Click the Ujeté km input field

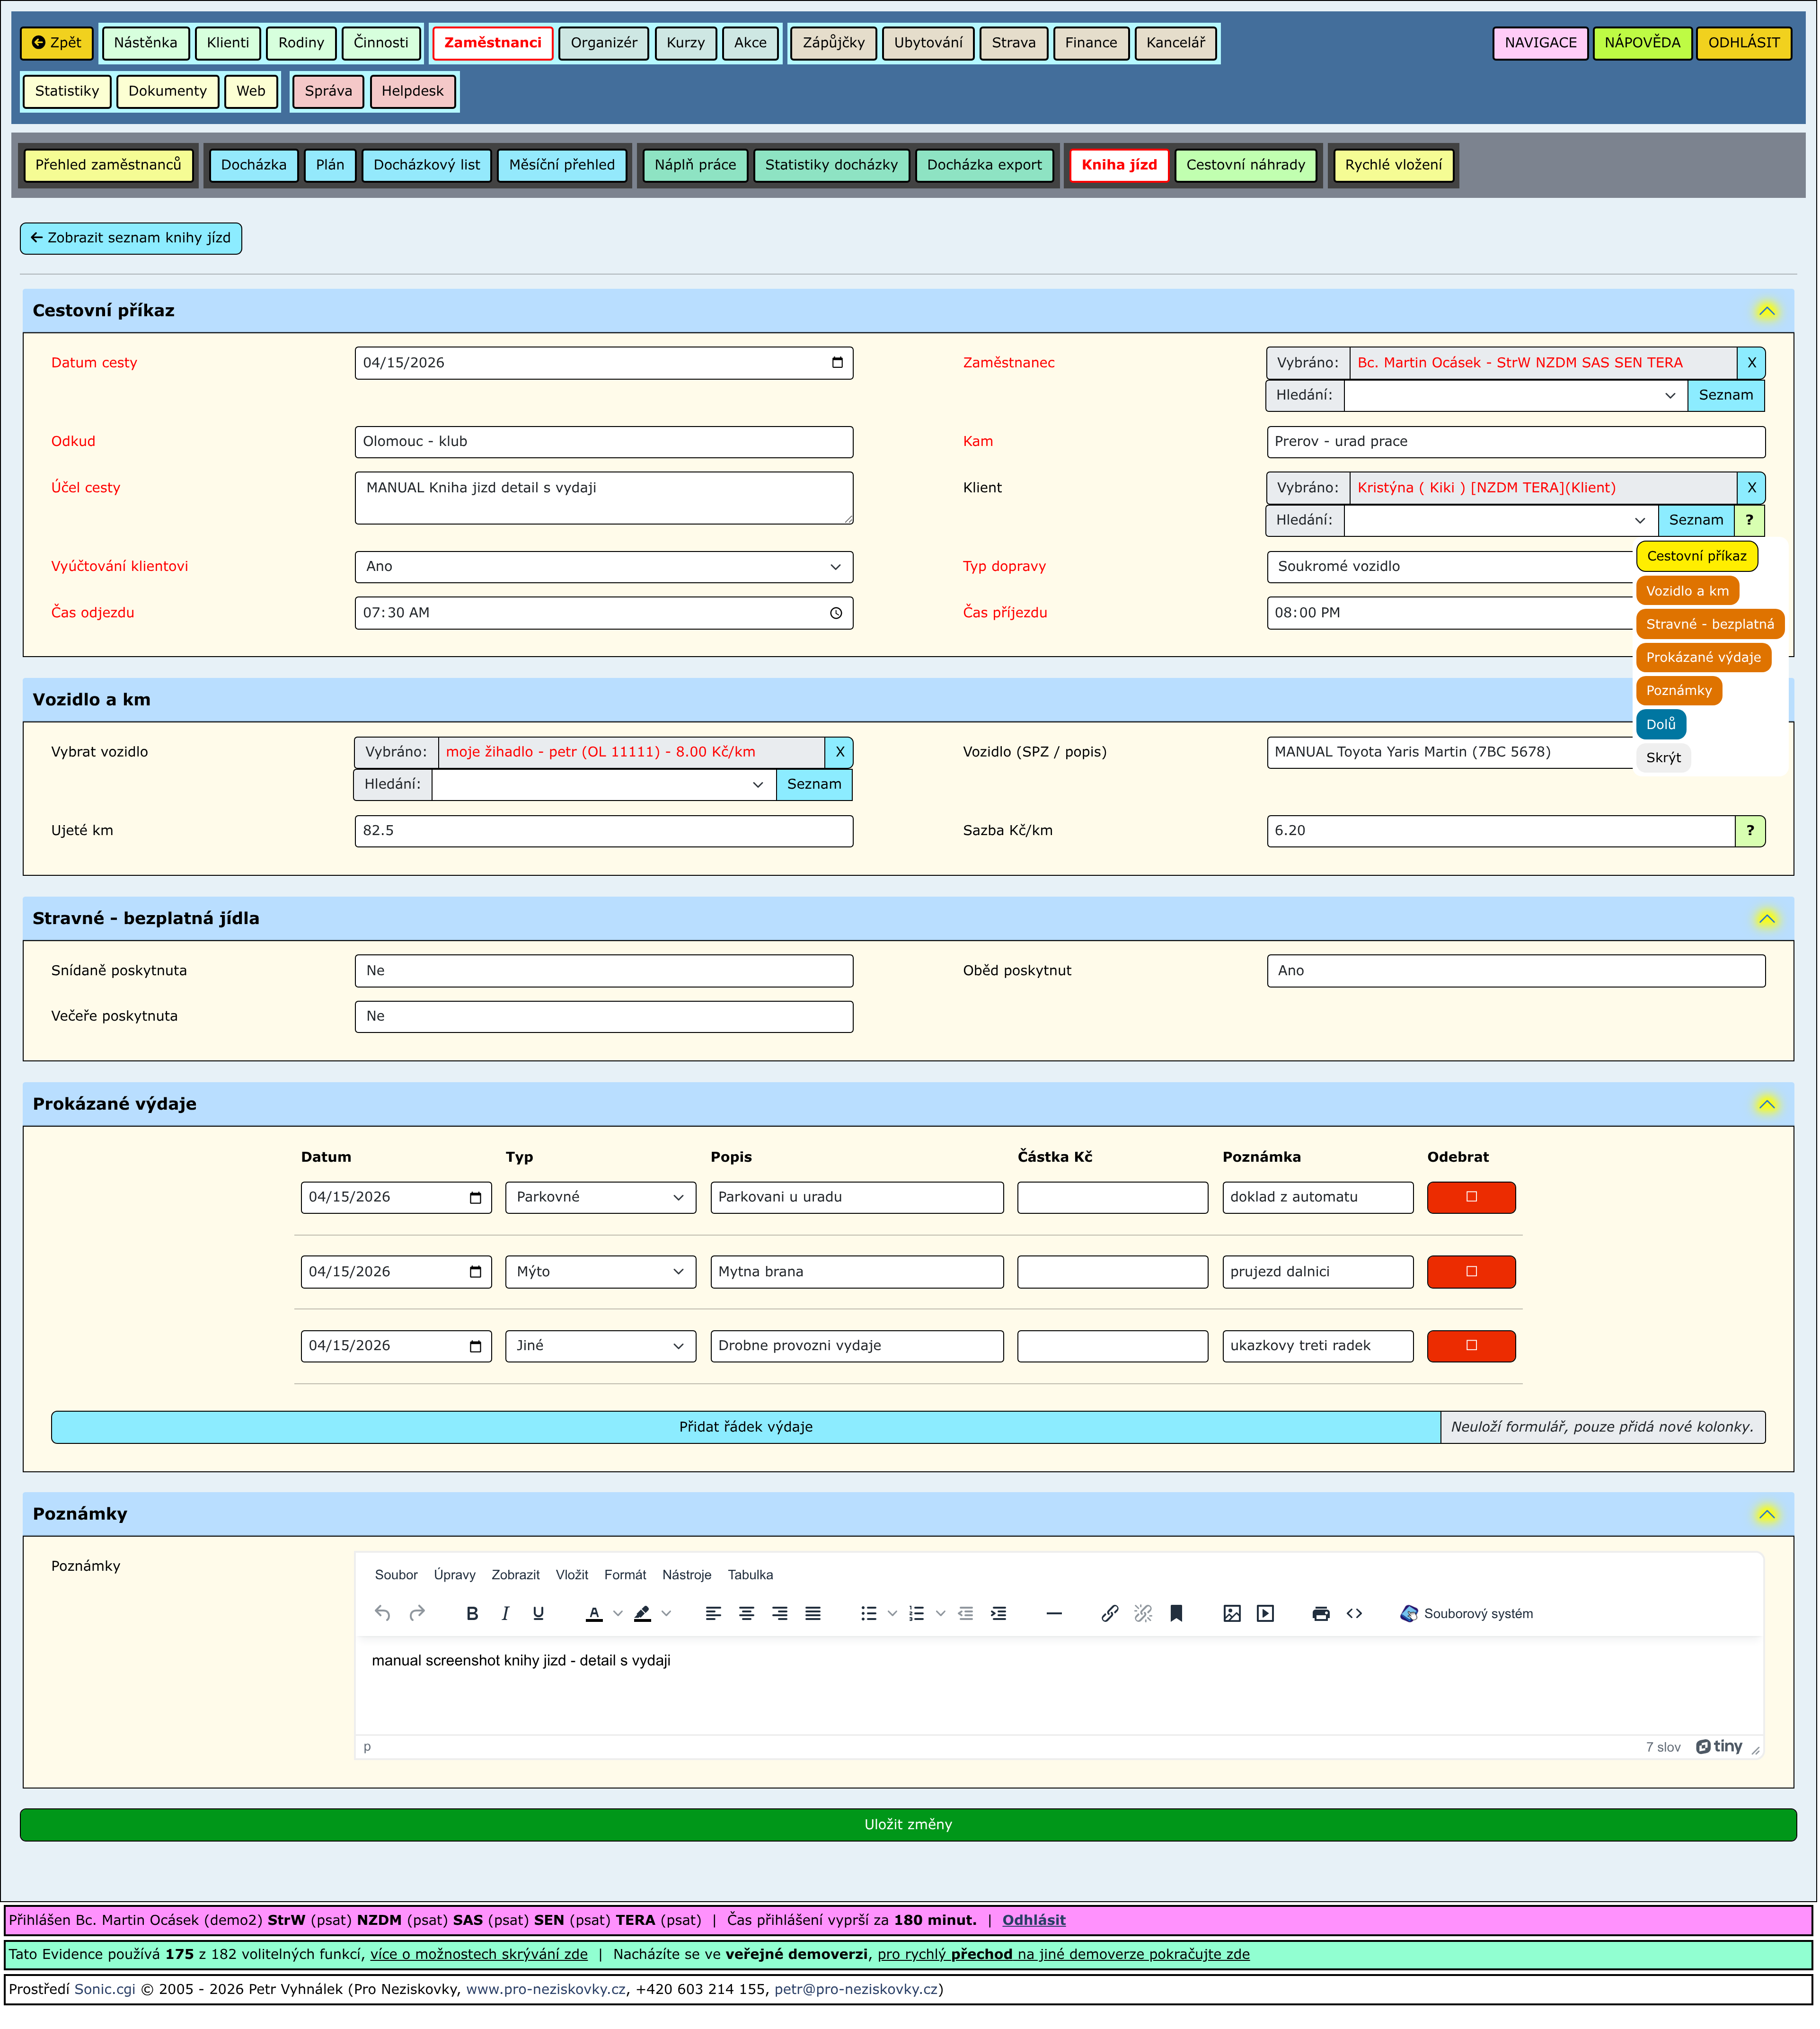pos(603,831)
